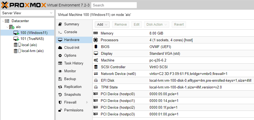The width and height of the screenshot is (254, 120).
Task: Select the EFI Disk row
Action: coord(173,80)
